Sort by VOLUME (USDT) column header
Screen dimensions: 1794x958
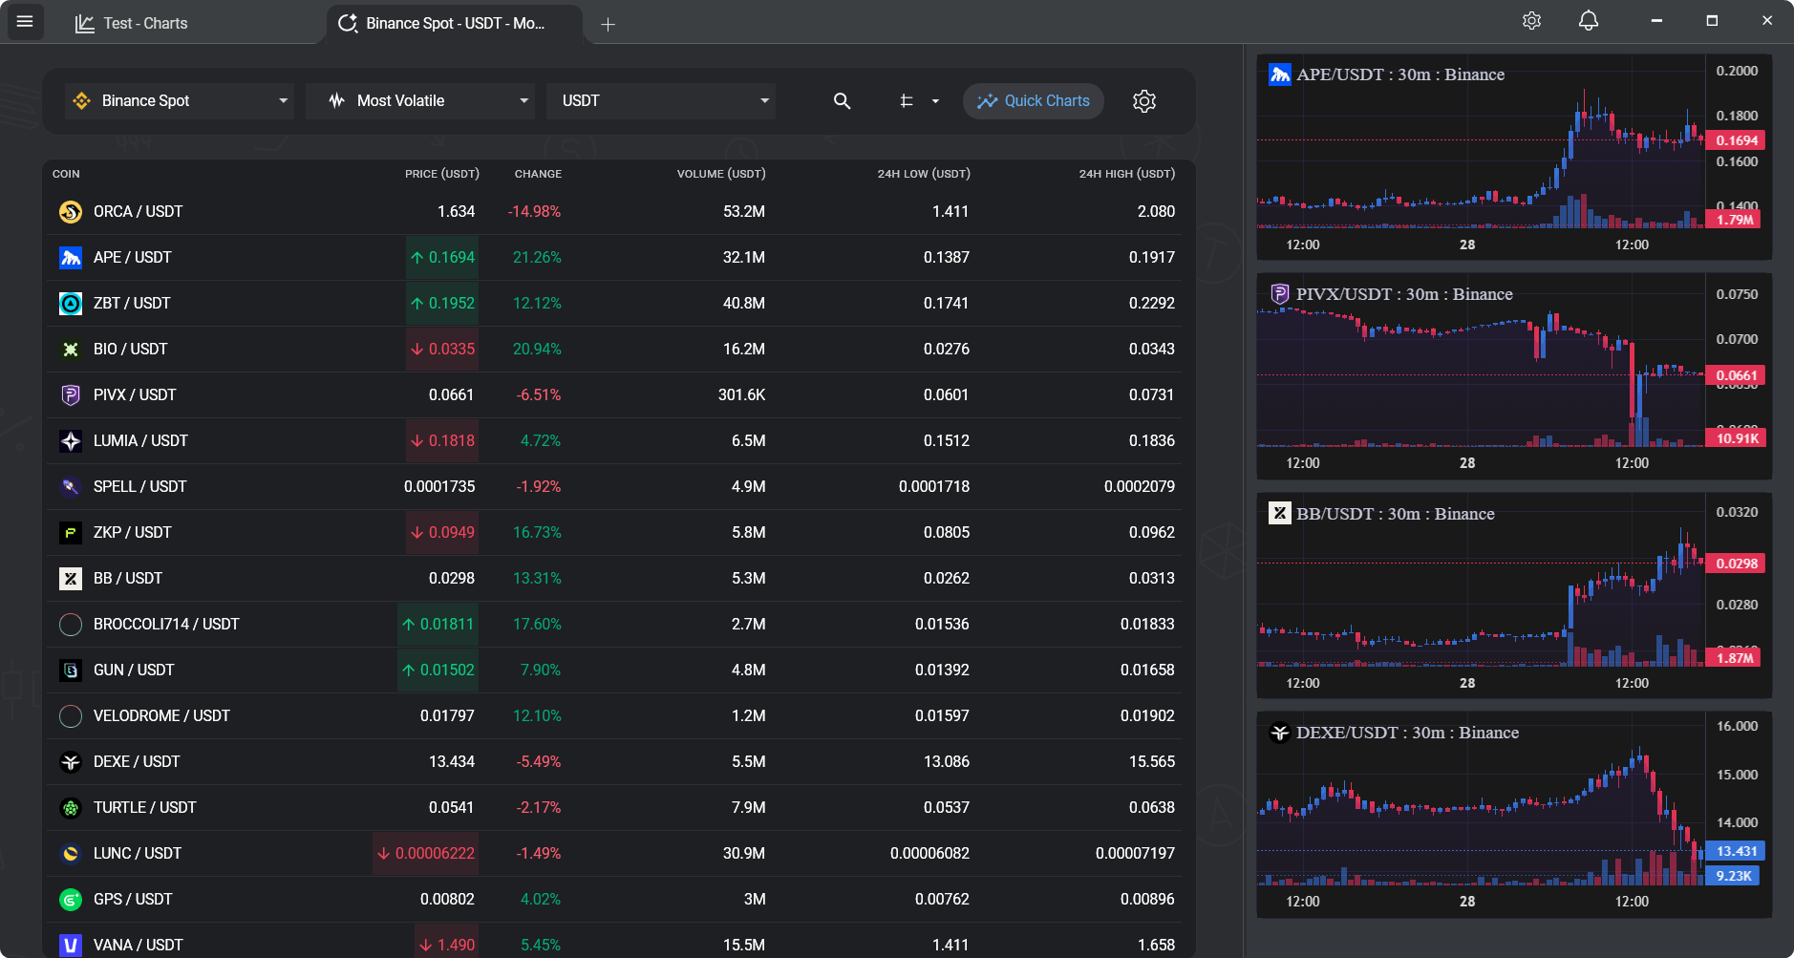tap(720, 174)
